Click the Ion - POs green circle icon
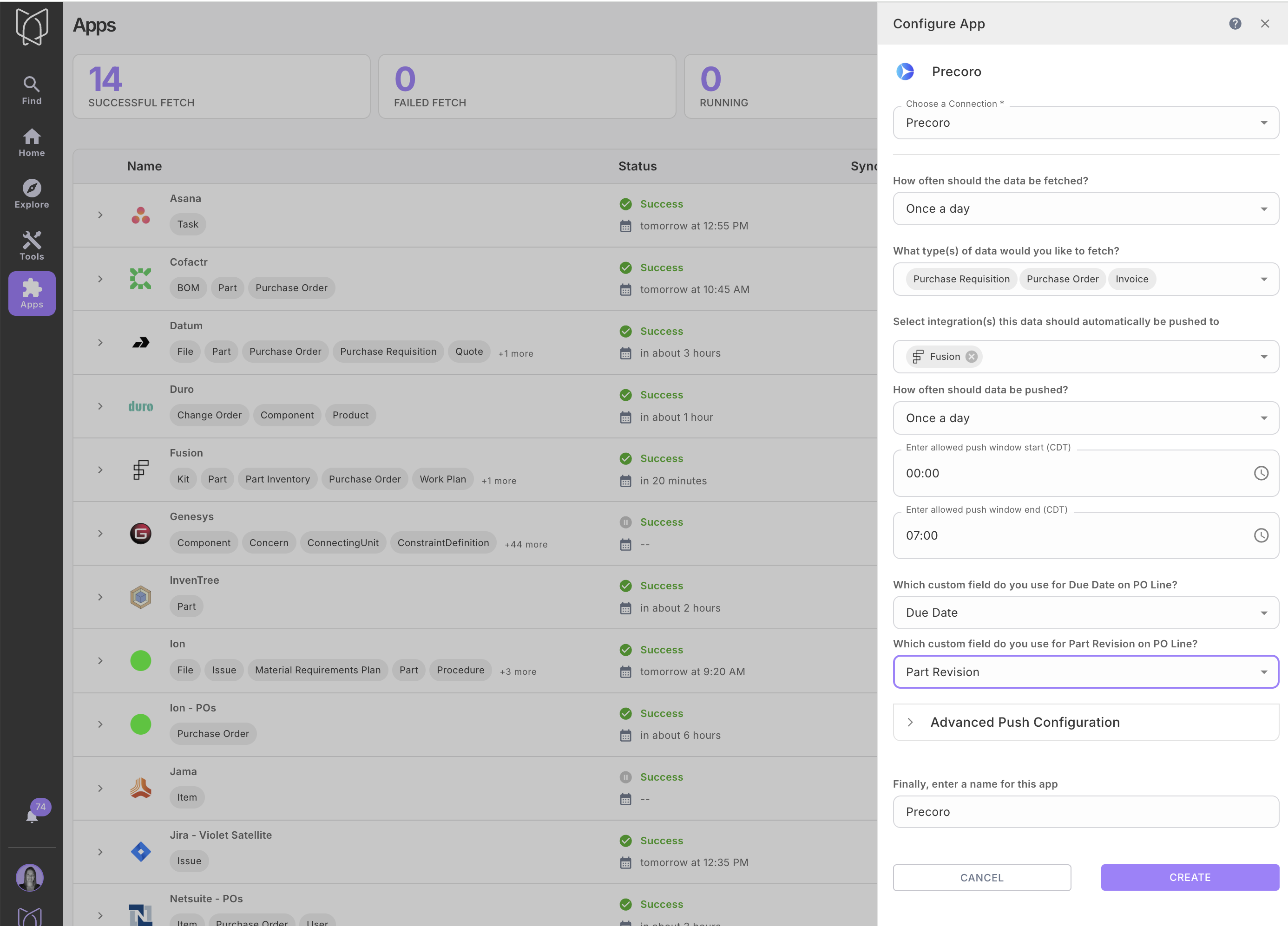 pos(141,724)
